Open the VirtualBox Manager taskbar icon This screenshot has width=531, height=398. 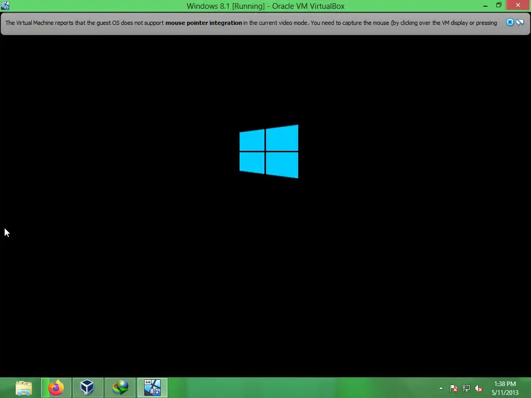coord(87,388)
